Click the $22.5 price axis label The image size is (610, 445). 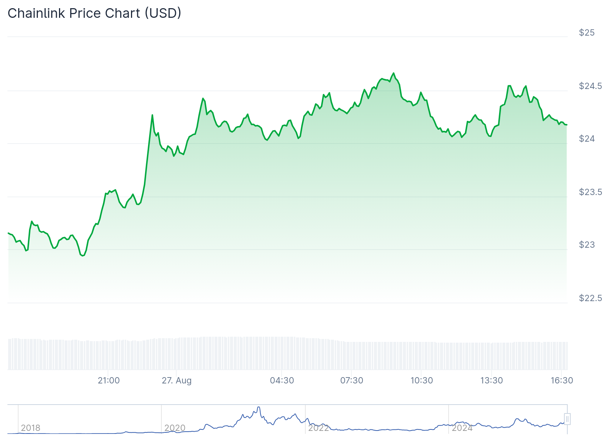pos(590,298)
